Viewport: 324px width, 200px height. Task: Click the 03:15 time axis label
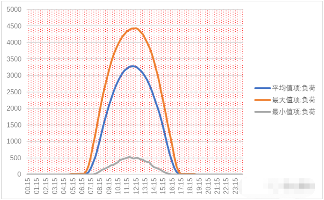(54, 186)
